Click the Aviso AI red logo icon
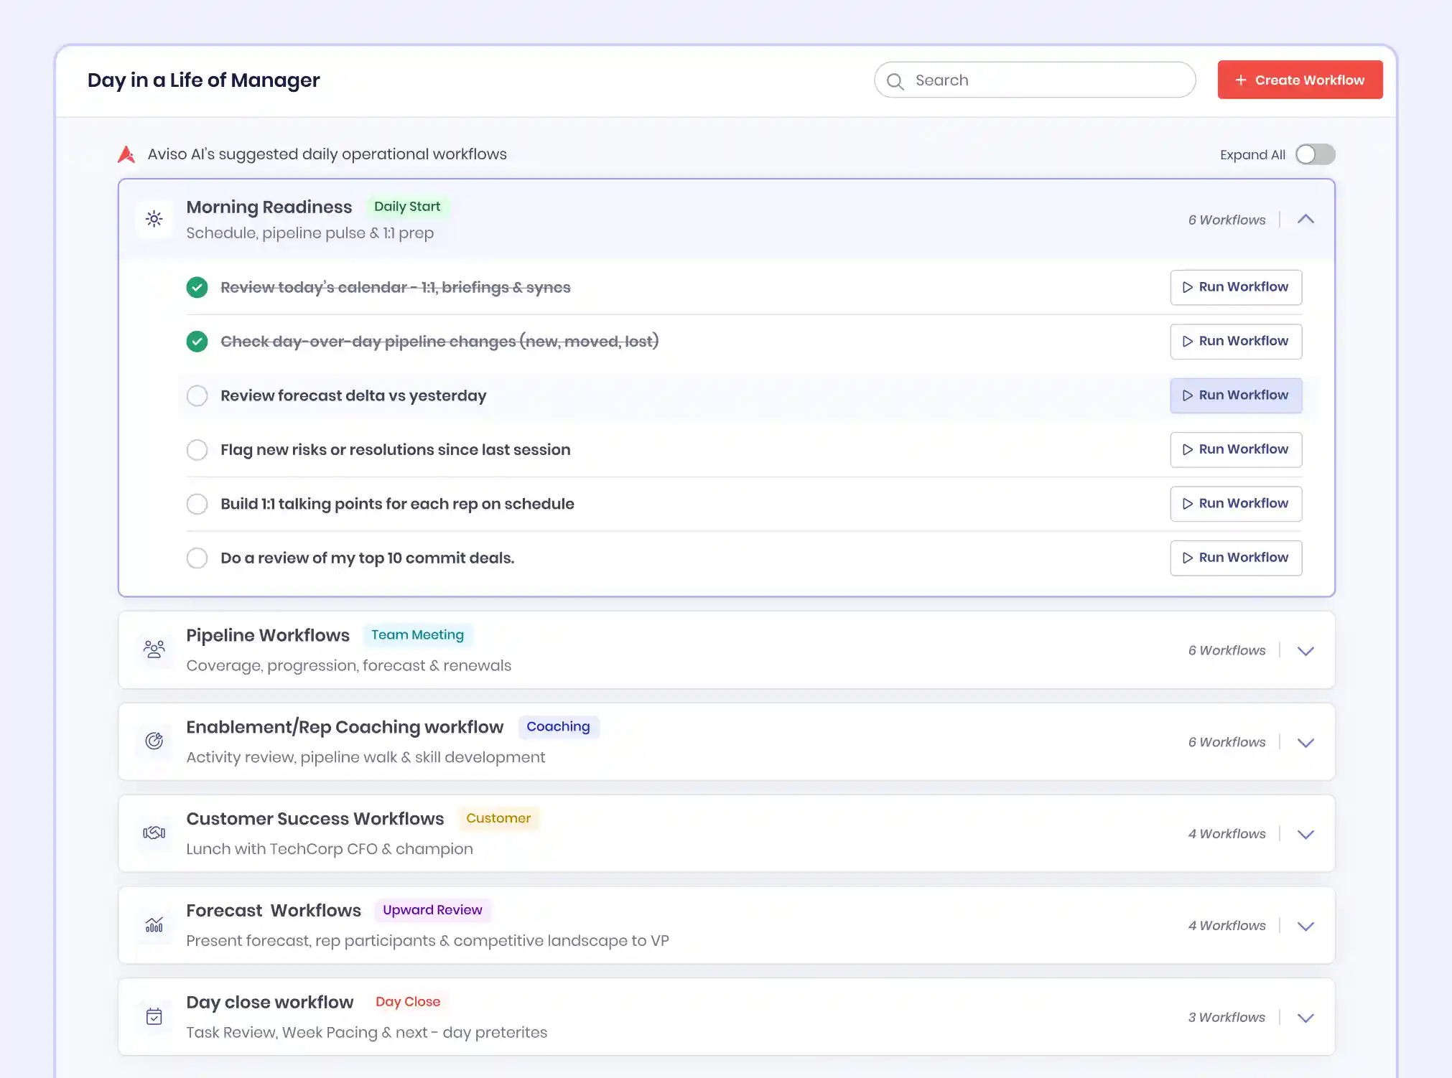The width and height of the screenshot is (1452, 1078). (x=126, y=154)
